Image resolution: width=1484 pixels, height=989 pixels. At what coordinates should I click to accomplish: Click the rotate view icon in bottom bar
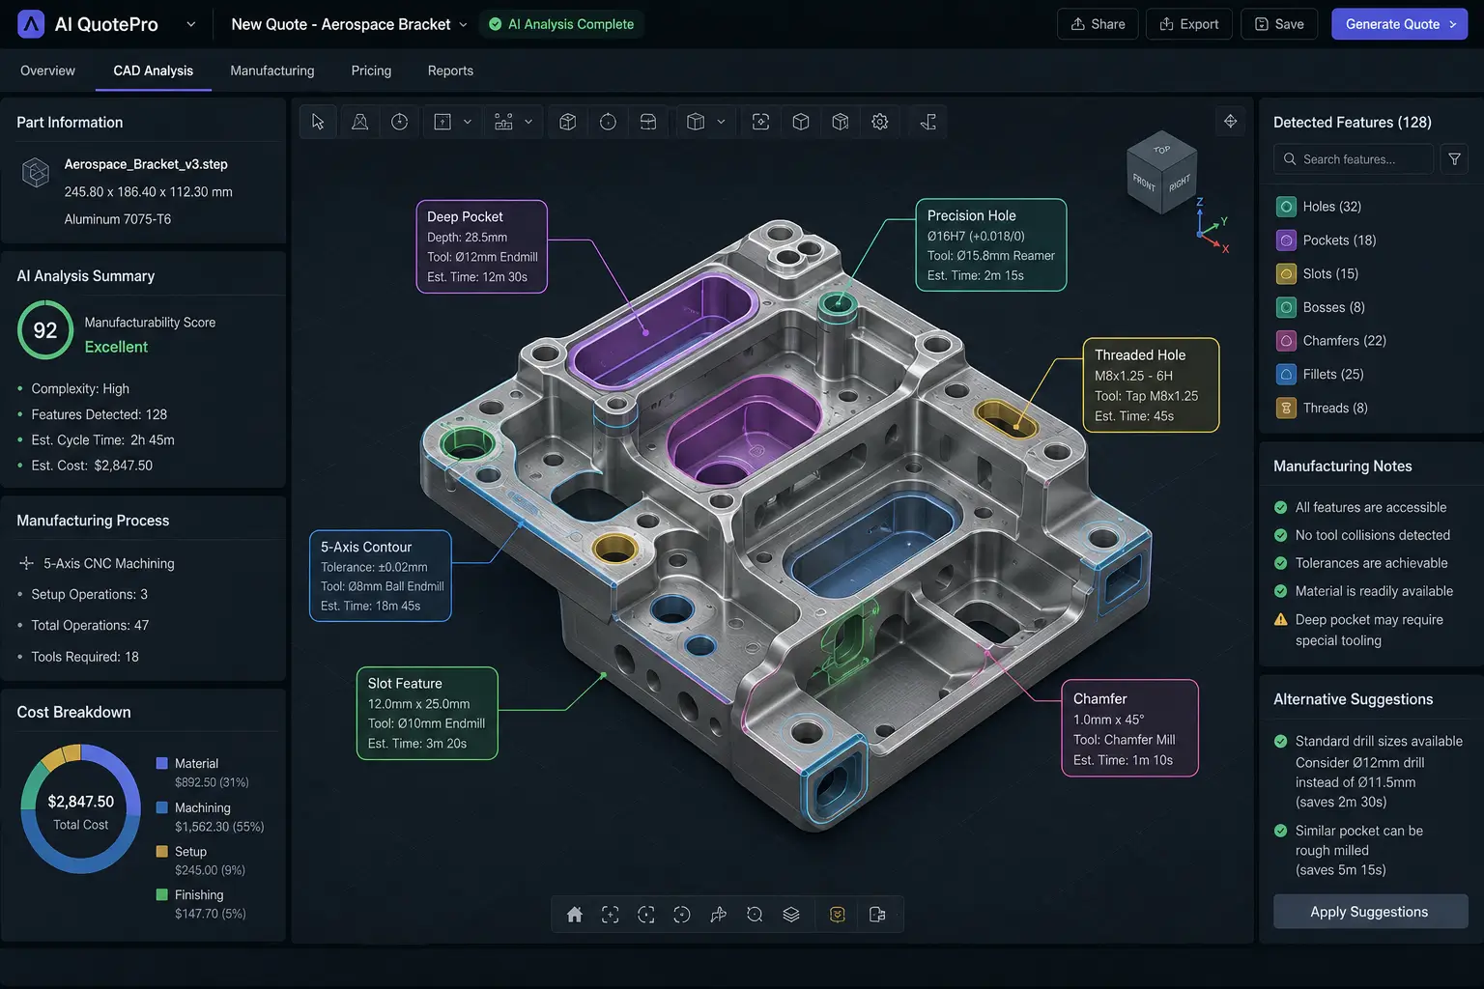coord(682,915)
